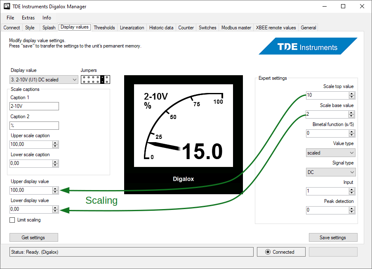Decrease the Scale base value
The image size is (372, 269).
[x=352, y=116]
